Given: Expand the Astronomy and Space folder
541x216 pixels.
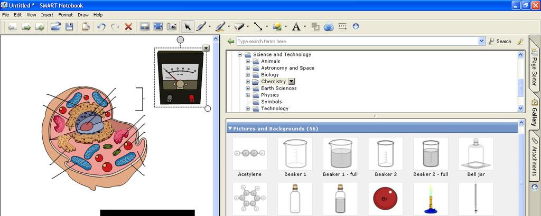Looking at the screenshot, I should 248,68.
